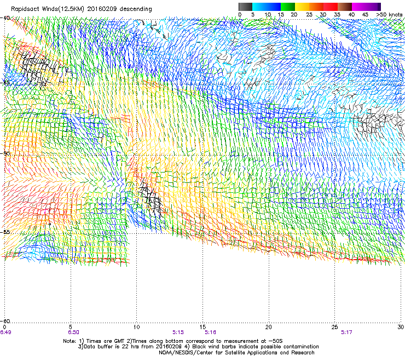Image resolution: width=405 pixels, height=356 pixels.
Task: Click the '-40' latitude axis label
Action: click(5, 18)
